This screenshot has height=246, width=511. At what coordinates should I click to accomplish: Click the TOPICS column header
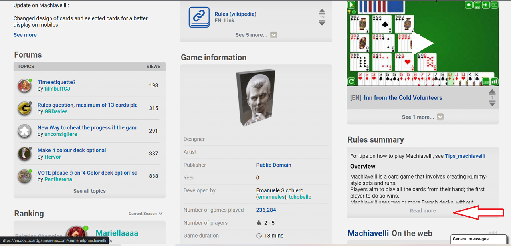coord(26,67)
